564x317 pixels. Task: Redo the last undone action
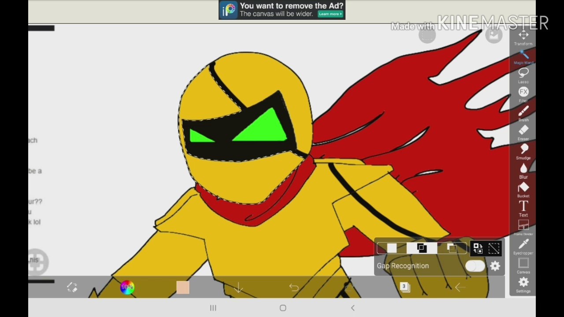coord(349,288)
